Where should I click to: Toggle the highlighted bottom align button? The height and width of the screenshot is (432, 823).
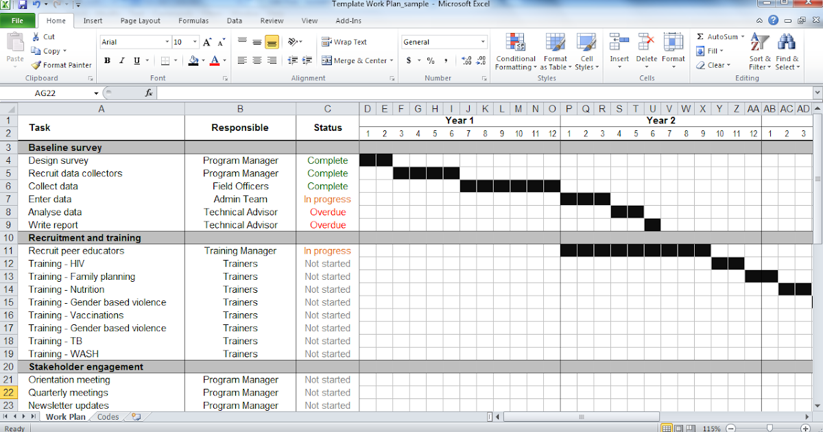[x=272, y=42]
